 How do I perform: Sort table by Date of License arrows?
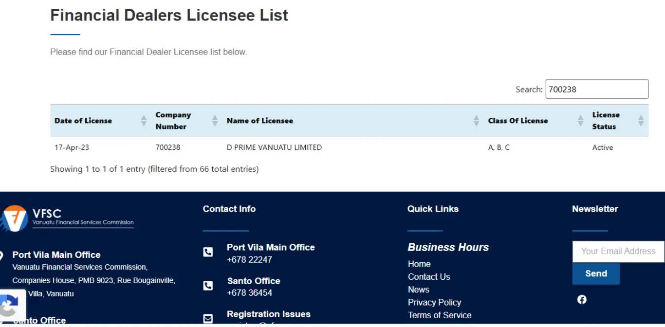tap(144, 121)
